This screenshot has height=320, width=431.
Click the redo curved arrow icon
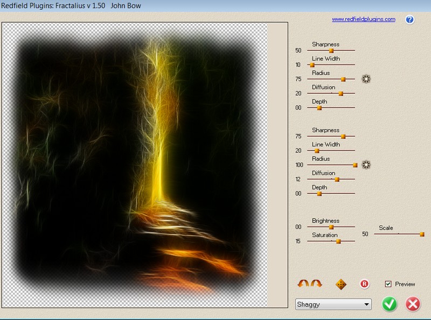[x=316, y=283]
